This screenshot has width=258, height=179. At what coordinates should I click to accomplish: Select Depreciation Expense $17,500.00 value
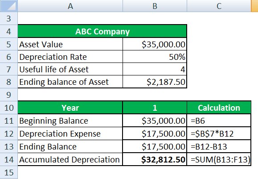point(155,133)
